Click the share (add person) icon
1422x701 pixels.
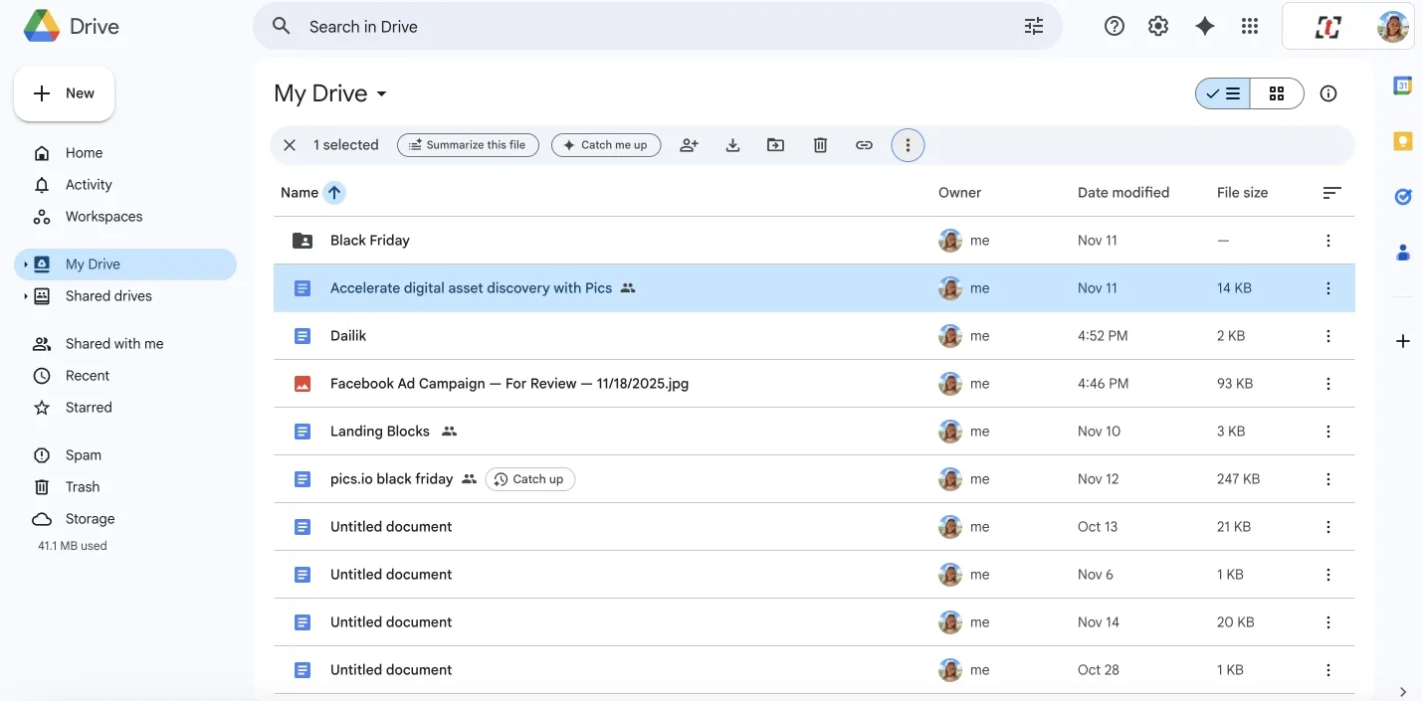[689, 145]
